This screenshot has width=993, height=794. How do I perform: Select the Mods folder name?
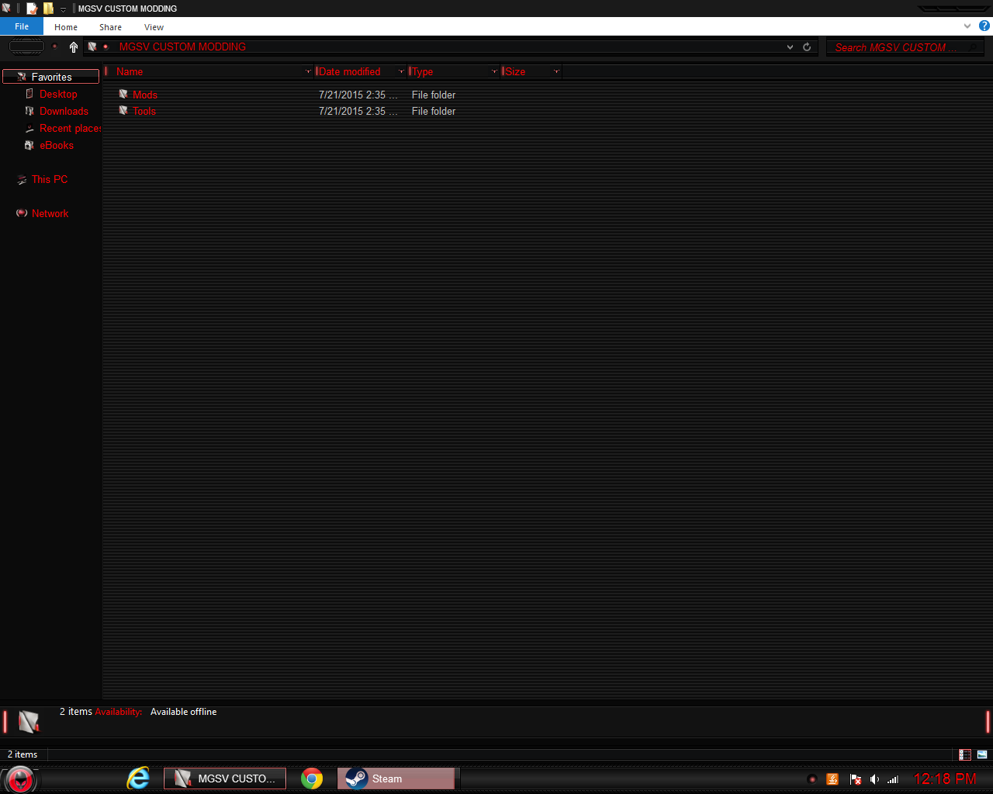coord(145,95)
